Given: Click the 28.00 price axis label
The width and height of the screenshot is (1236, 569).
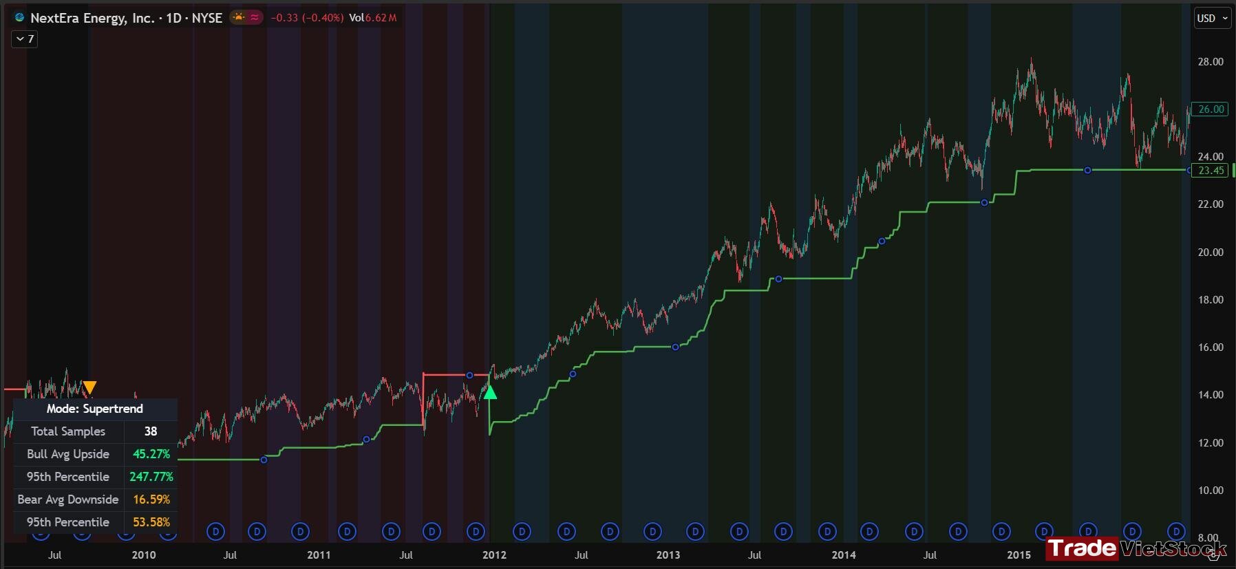Looking at the screenshot, I should tap(1211, 62).
